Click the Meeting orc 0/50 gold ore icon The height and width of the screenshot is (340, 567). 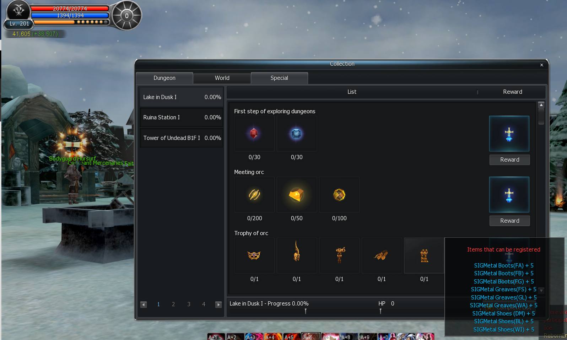click(x=297, y=195)
